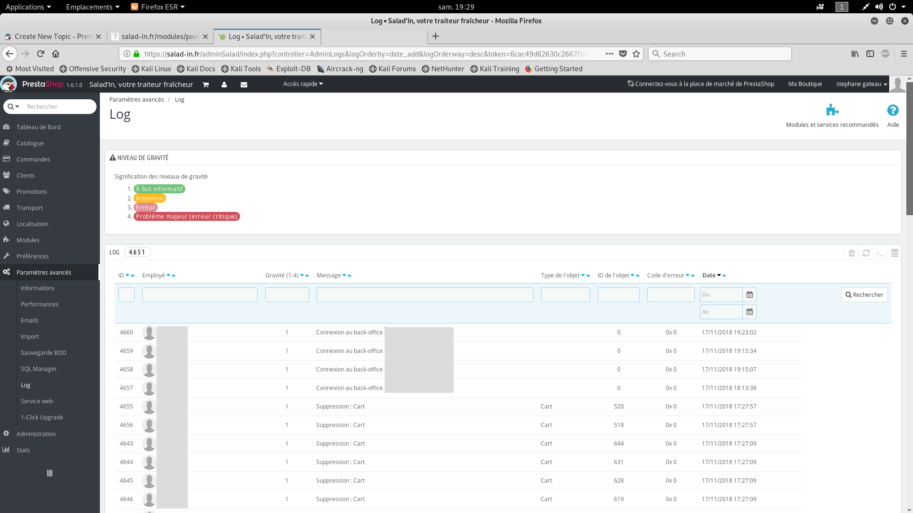The image size is (913, 513).
Task: Switch to Create New Topic tab
Action: 52,37
